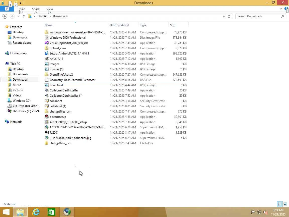Viewport: 289px width, 217px height.
Task: Click the muted volume tray icon
Action: pyautogui.click(x=265, y=212)
